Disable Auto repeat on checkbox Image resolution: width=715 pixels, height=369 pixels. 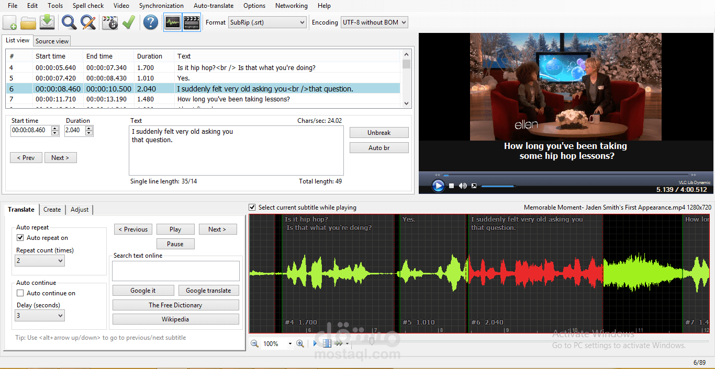pos(20,238)
